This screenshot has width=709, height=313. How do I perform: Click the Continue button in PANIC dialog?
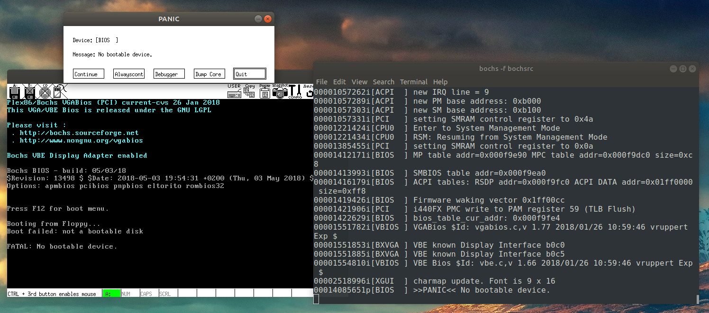point(89,74)
